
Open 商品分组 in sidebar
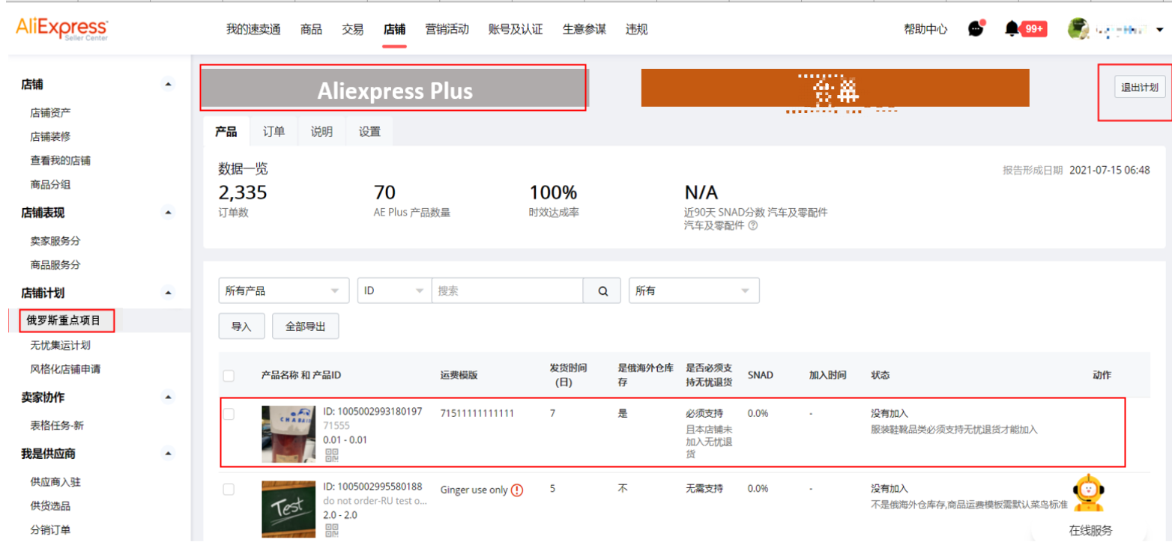pos(50,184)
